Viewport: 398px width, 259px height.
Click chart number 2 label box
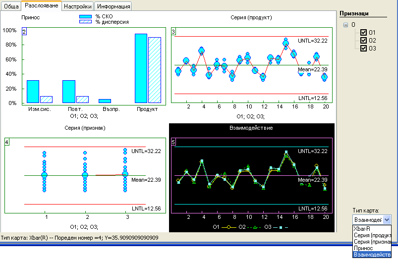[24, 32]
